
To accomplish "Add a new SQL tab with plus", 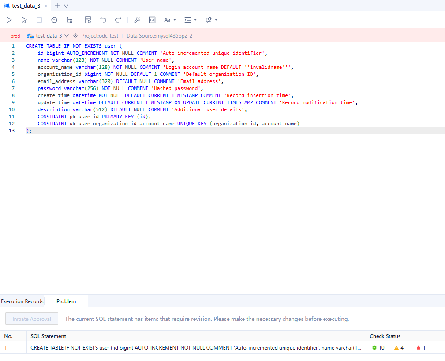I will (57, 6).
